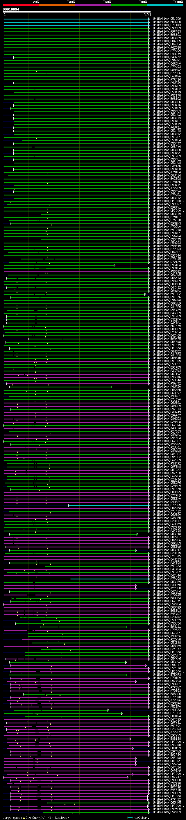Click the bar end arrow for UniRef100_C7J9B3
The image size is (186, 820).
(122, 713)
